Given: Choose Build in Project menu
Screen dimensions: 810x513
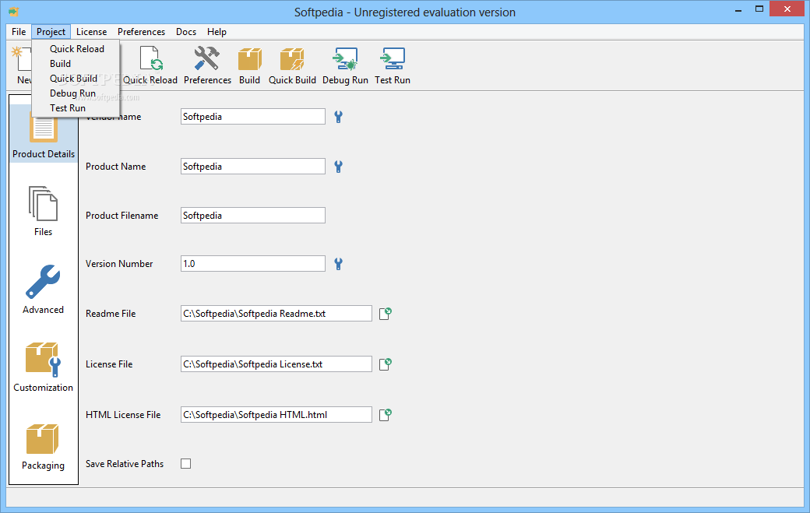Looking at the screenshot, I should [76, 64].
